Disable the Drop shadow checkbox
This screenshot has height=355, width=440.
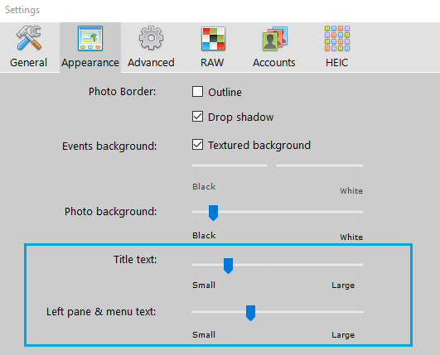tap(197, 117)
